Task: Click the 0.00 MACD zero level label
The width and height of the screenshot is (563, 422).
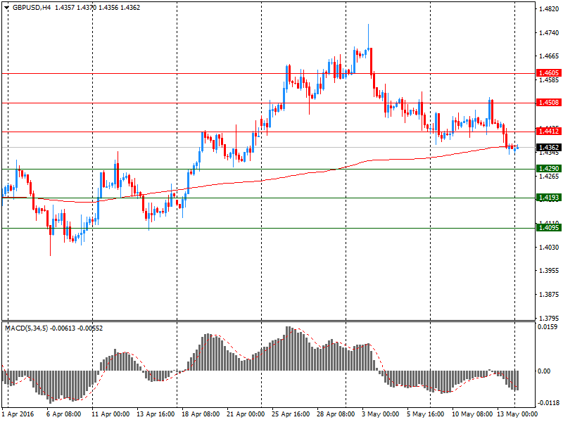Action: click(x=544, y=371)
